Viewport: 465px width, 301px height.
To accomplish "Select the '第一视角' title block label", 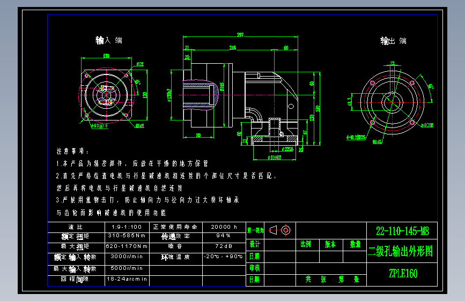I will coord(255,230).
